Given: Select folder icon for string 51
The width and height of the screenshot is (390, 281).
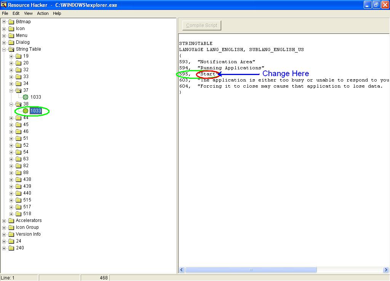Looking at the screenshot, I should coord(18,138).
